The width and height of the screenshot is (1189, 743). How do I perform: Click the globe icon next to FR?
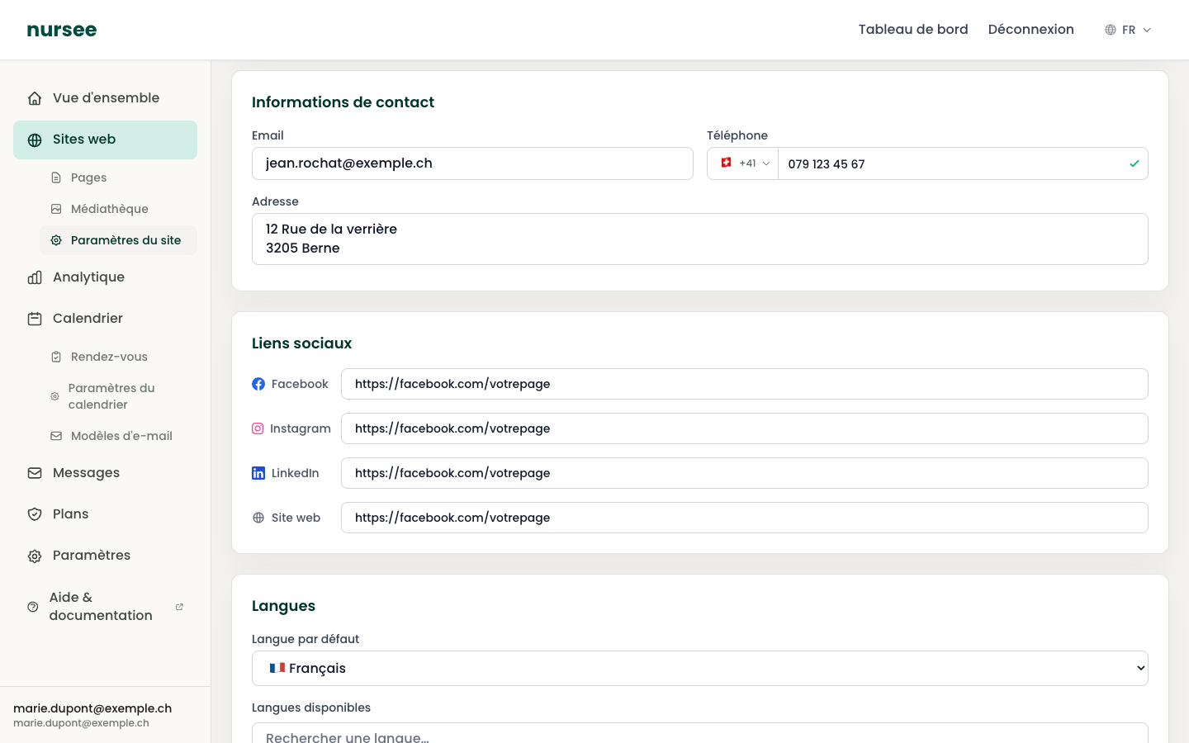click(1111, 30)
